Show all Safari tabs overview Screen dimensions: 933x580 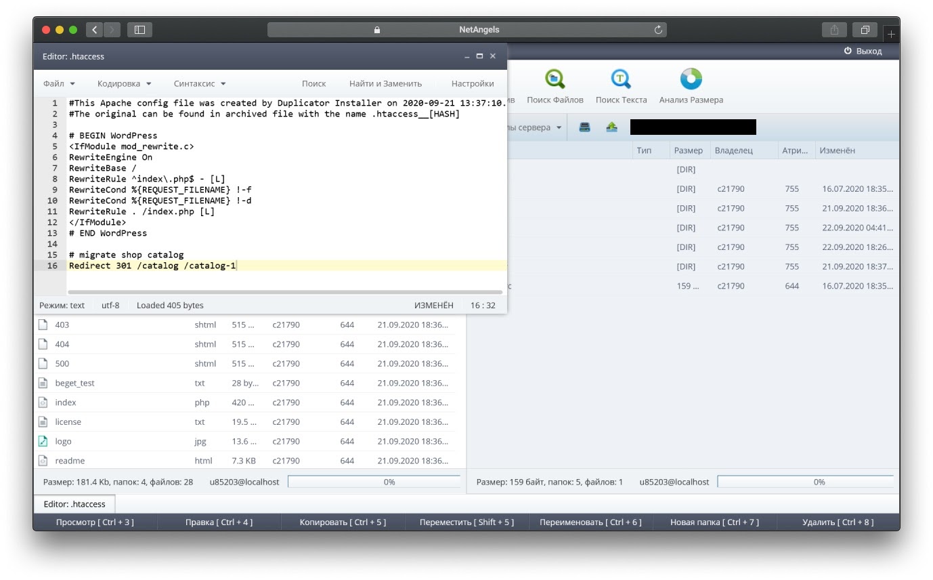(x=865, y=30)
